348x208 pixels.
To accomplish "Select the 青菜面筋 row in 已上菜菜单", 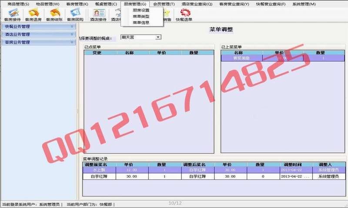I will click(x=283, y=58).
